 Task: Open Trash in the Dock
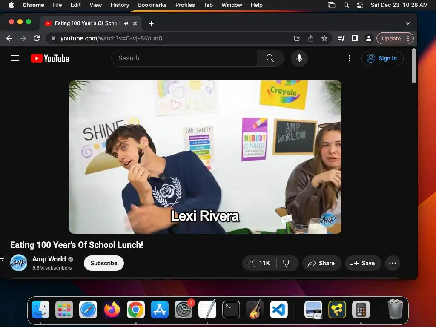click(x=395, y=310)
